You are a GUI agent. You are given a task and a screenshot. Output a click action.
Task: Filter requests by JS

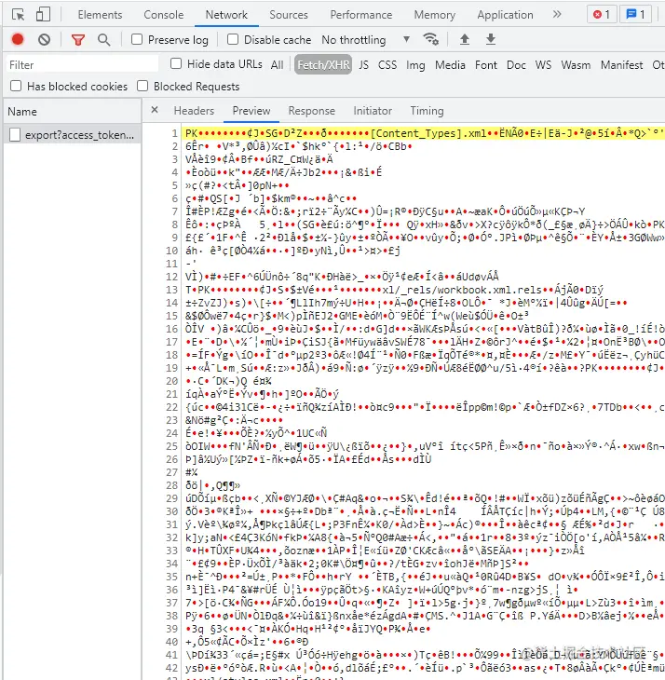364,64
